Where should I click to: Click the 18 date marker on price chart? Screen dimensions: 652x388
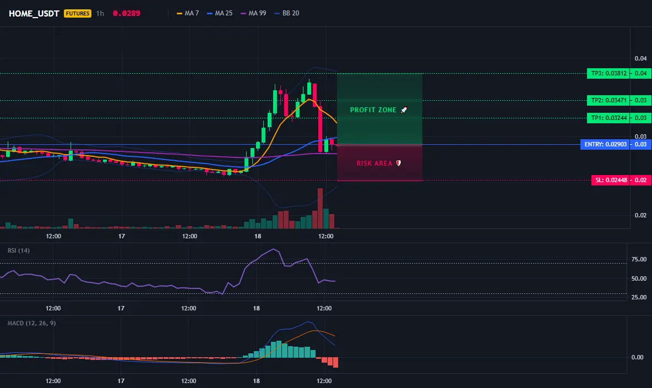tap(258, 236)
